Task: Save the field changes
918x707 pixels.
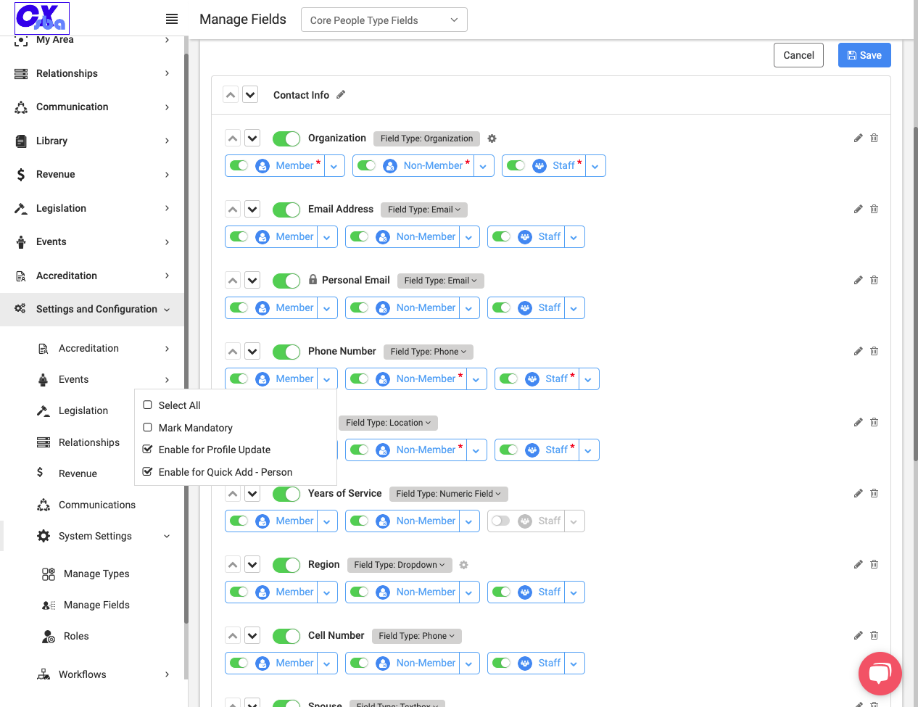Action: point(864,55)
